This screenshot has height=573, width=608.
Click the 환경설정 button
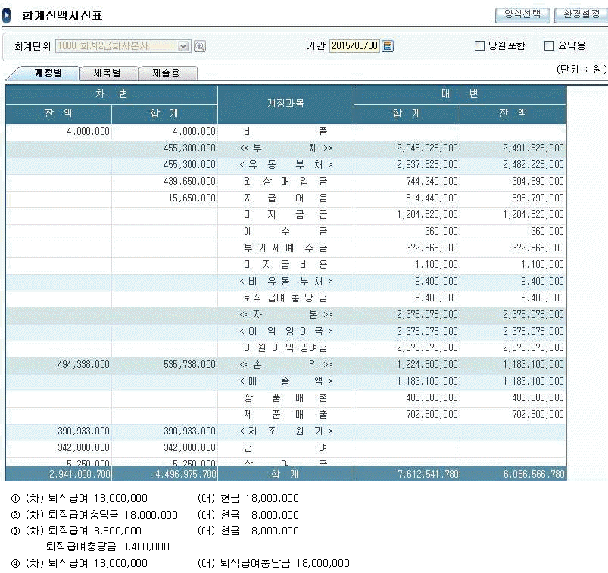pos(580,14)
